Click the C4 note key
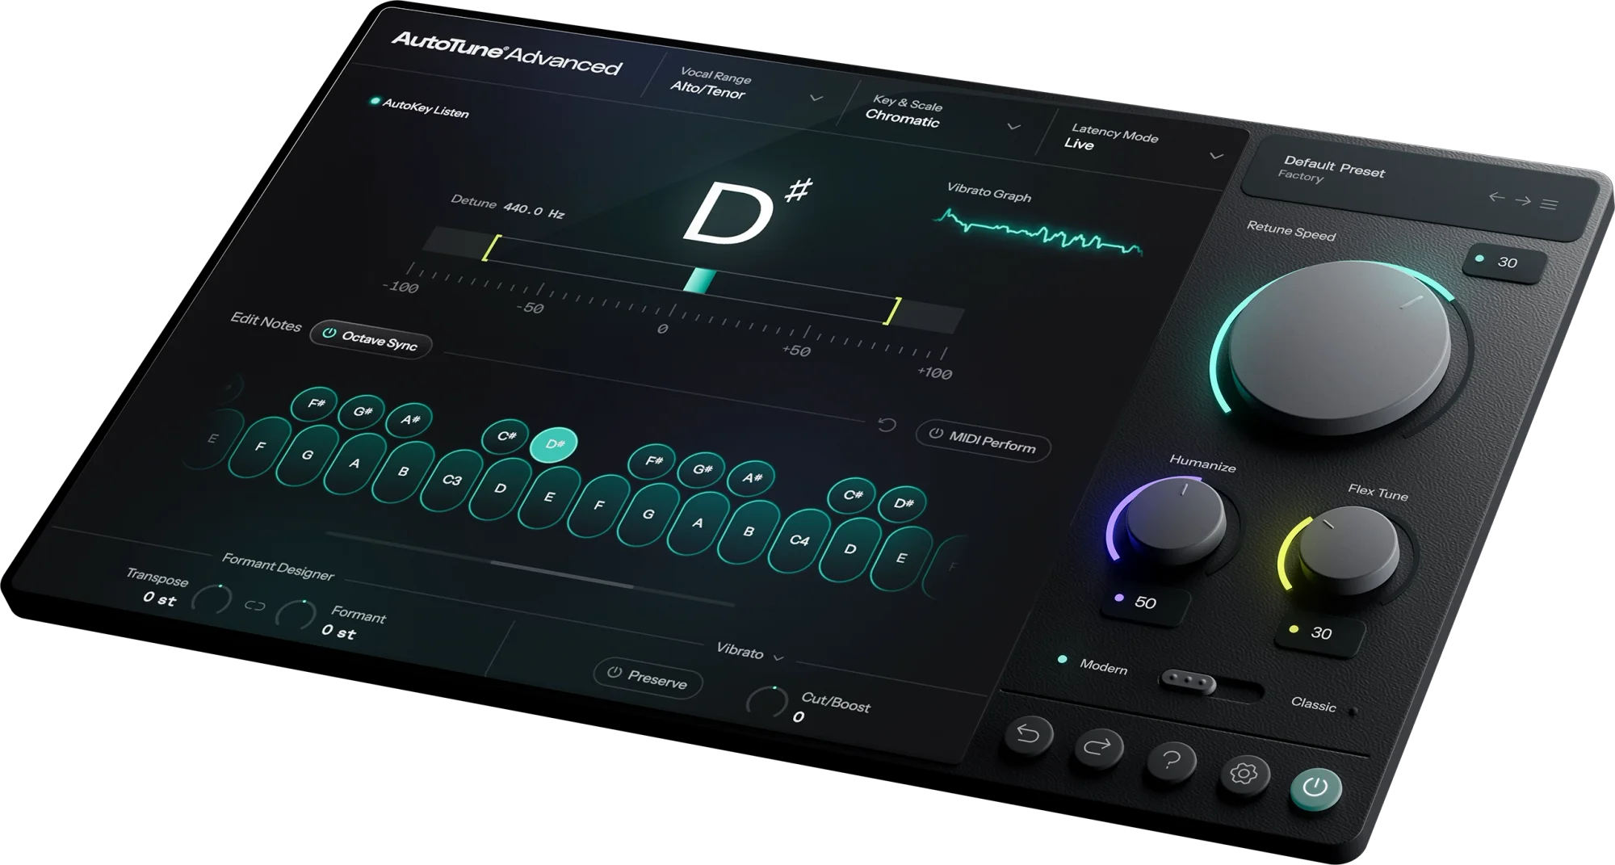 pos(799,540)
